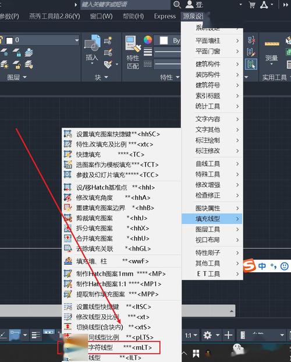Image resolution: width=291 pixels, height=362 pixels.
Task: Click the search magnifier icon
Action: 177,5
